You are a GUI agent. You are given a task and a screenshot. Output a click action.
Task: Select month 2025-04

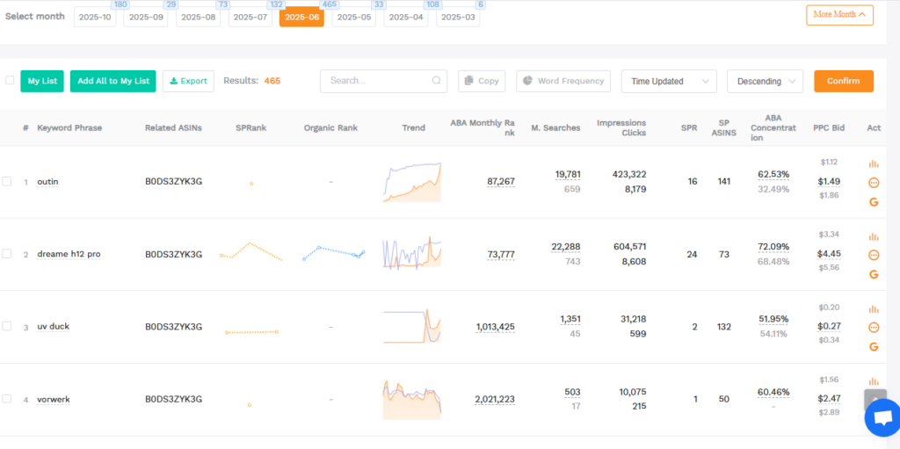click(406, 18)
